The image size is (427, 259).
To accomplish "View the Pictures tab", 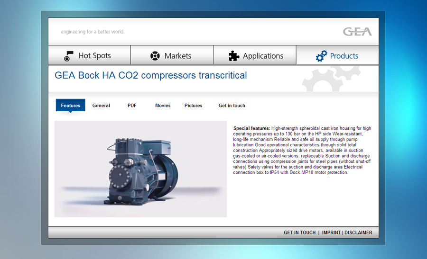I will tap(193, 106).
